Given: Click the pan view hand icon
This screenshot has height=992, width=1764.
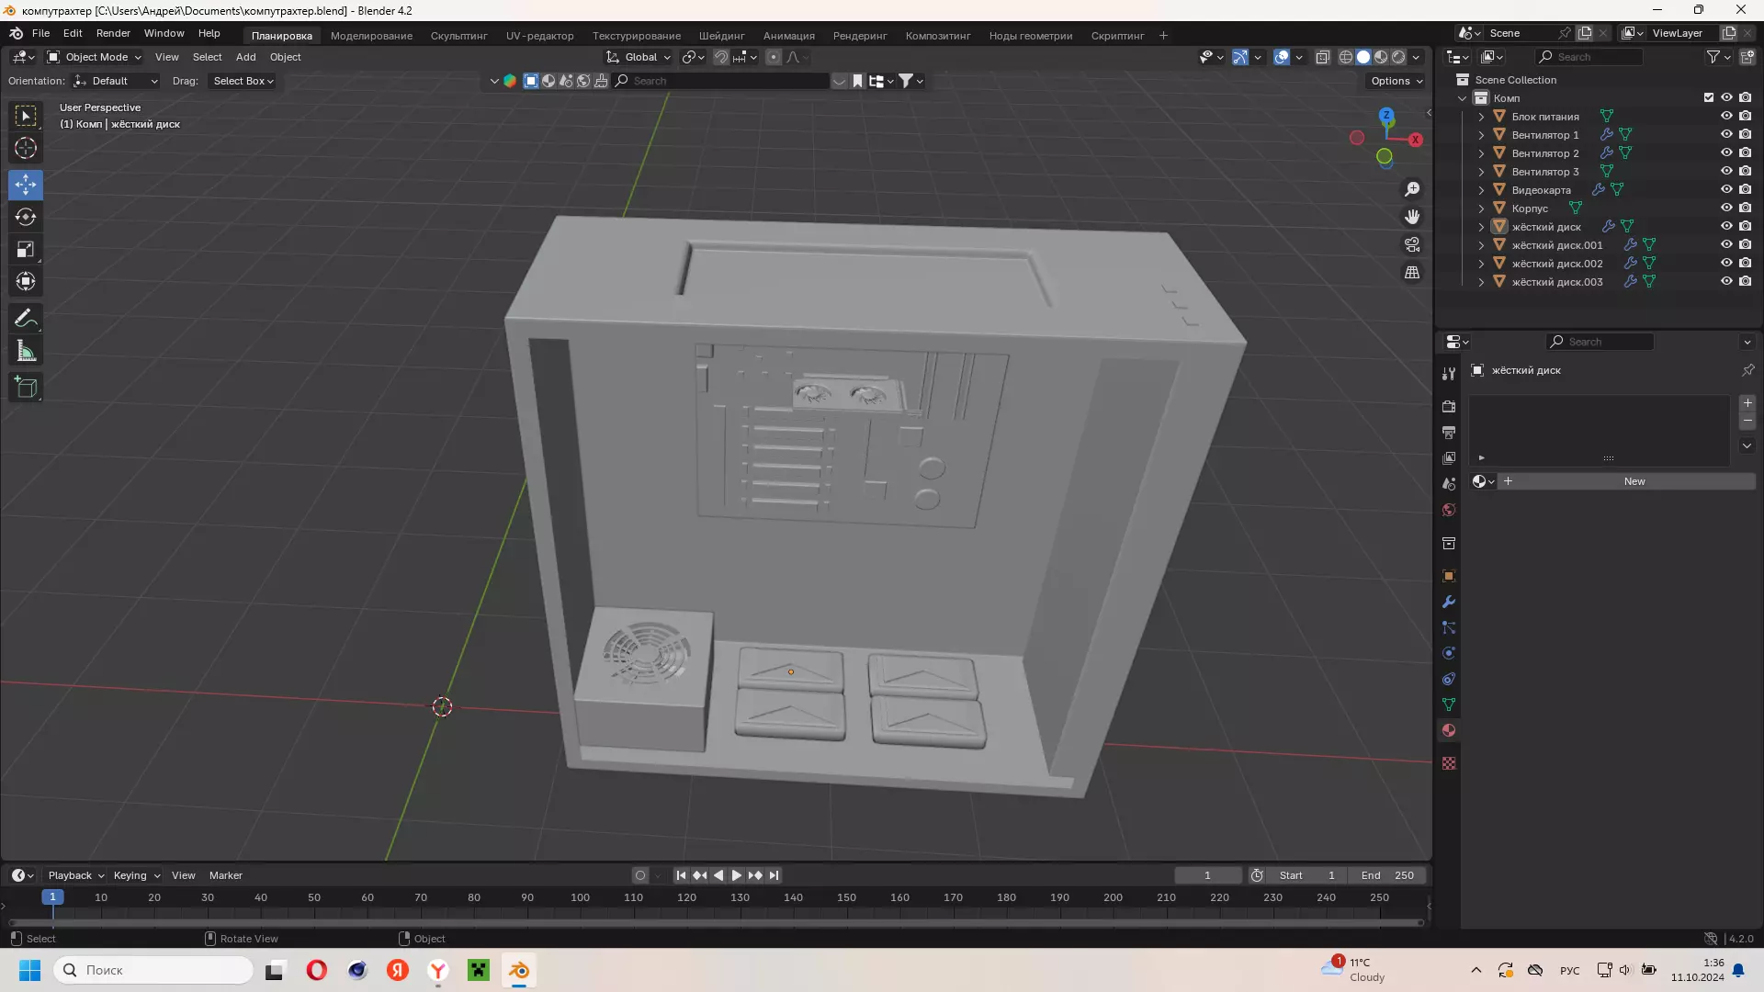Looking at the screenshot, I should coord(1412,217).
